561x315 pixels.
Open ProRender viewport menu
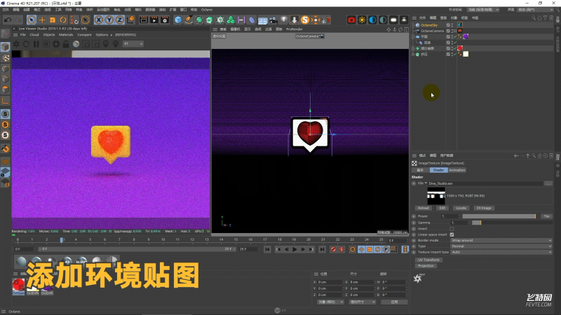point(294,29)
